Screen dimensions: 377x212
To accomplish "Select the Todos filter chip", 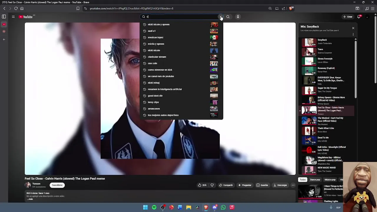I will pyautogui.click(x=303, y=180).
